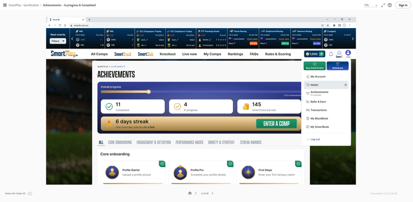The width and height of the screenshot is (413, 202).
Task: Click the Completed green checkmark icon
Action: pyautogui.click(x=109, y=106)
